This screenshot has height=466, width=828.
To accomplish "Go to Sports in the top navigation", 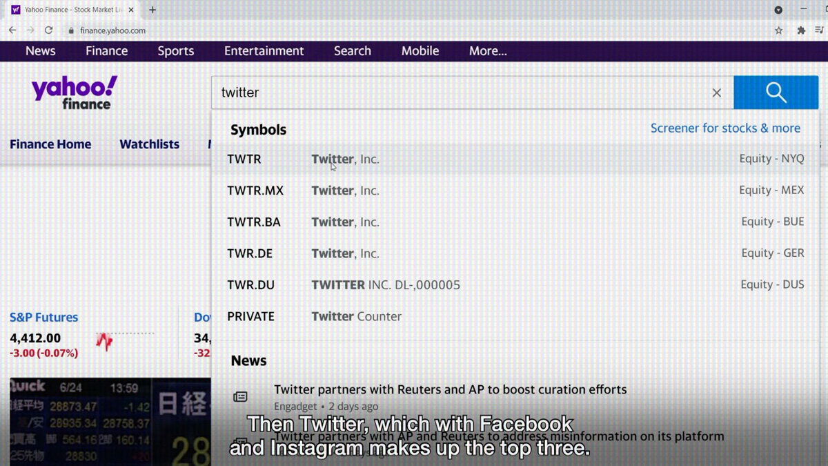I will click(175, 51).
